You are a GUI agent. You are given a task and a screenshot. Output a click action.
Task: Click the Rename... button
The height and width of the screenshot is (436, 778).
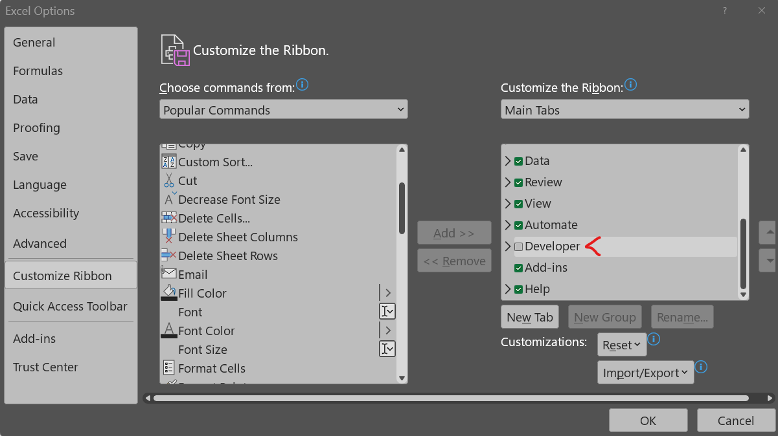pyautogui.click(x=682, y=317)
